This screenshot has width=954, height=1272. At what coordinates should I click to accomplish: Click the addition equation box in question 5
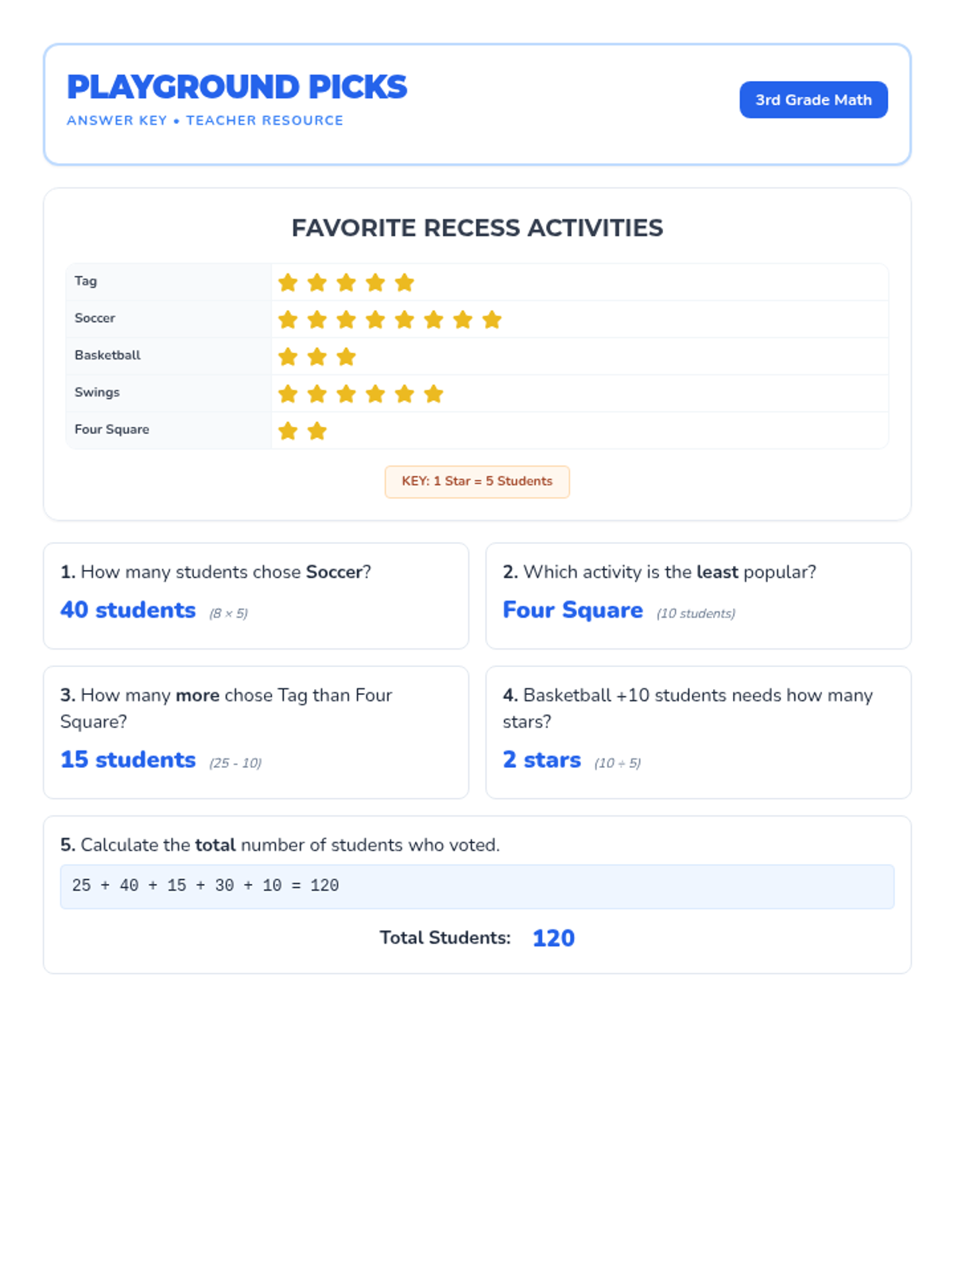point(477,886)
